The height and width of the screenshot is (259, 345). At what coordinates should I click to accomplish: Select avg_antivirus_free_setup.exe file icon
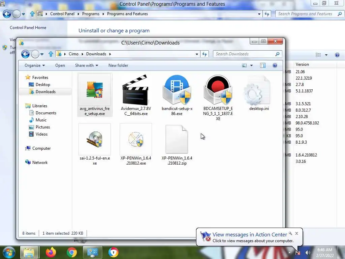(95, 90)
